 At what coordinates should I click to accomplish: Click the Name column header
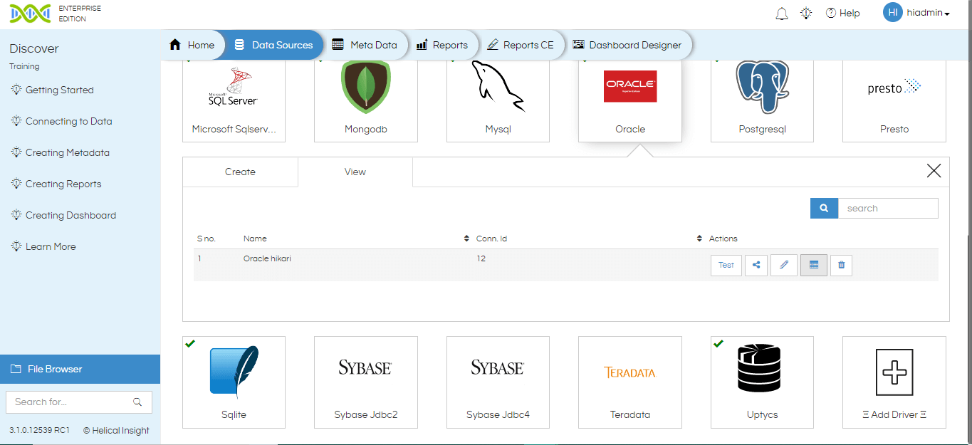[x=255, y=239]
